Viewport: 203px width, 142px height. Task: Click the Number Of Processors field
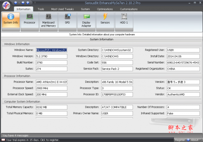click(183, 107)
